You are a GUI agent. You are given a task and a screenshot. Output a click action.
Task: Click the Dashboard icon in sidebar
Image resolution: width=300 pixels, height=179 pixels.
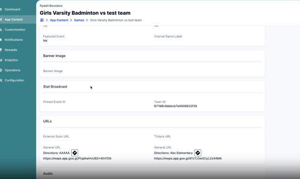click(1, 9)
